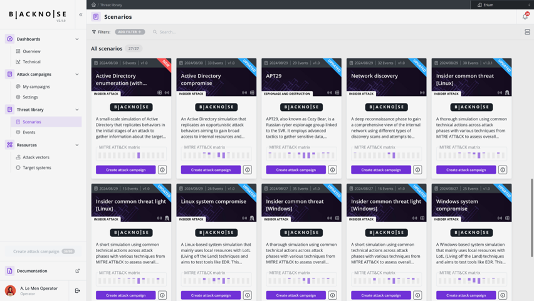
Task: Go to My campaigns
Action: (x=36, y=87)
